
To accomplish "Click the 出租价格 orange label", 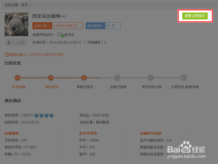I will click(42, 26).
